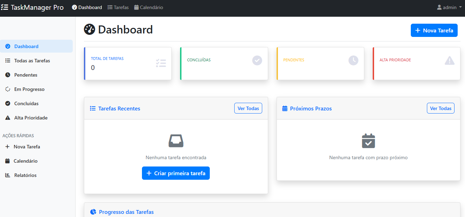Click the Total de Tarefas statistics card
Viewport: 465px width, 217px height.
pyautogui.click(x=128, y=63)
